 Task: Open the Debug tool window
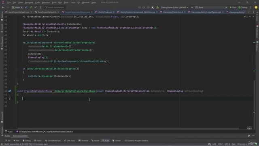[27, 141]
